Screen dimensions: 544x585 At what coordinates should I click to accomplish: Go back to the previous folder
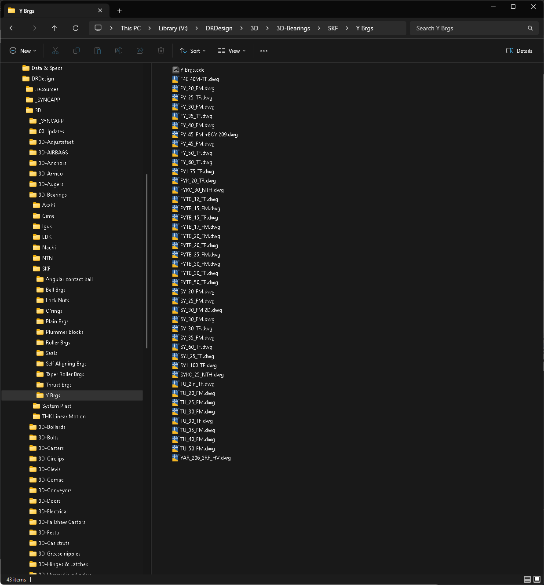click(x=12, y=28)
